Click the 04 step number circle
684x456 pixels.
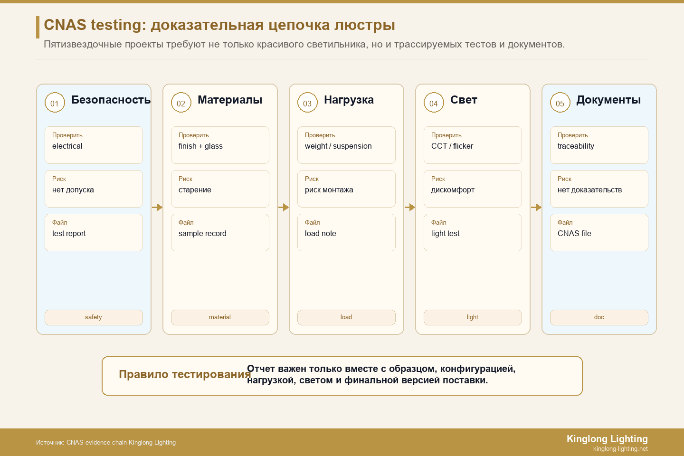[x=434, y=103]
